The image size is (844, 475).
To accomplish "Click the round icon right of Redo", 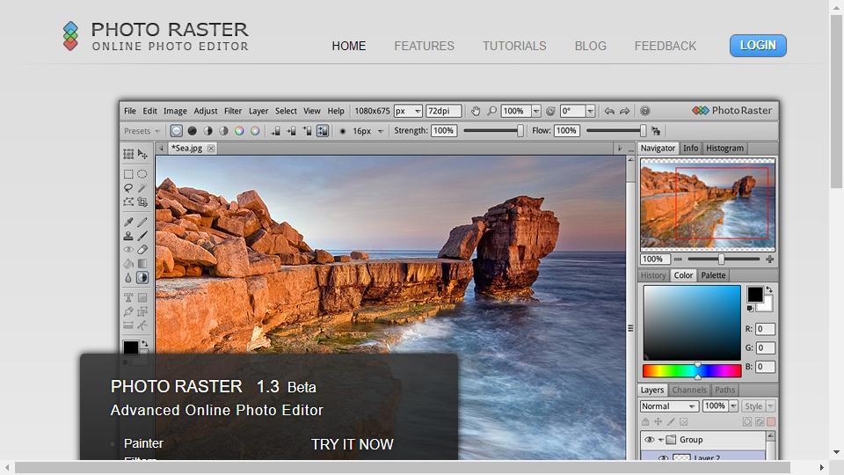I will pyautogui.click(x=644, y=111).
